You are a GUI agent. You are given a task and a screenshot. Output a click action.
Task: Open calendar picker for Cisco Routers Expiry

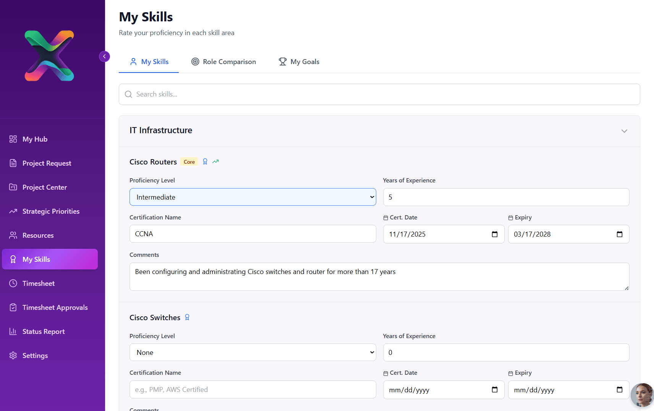tap(620, 234)
